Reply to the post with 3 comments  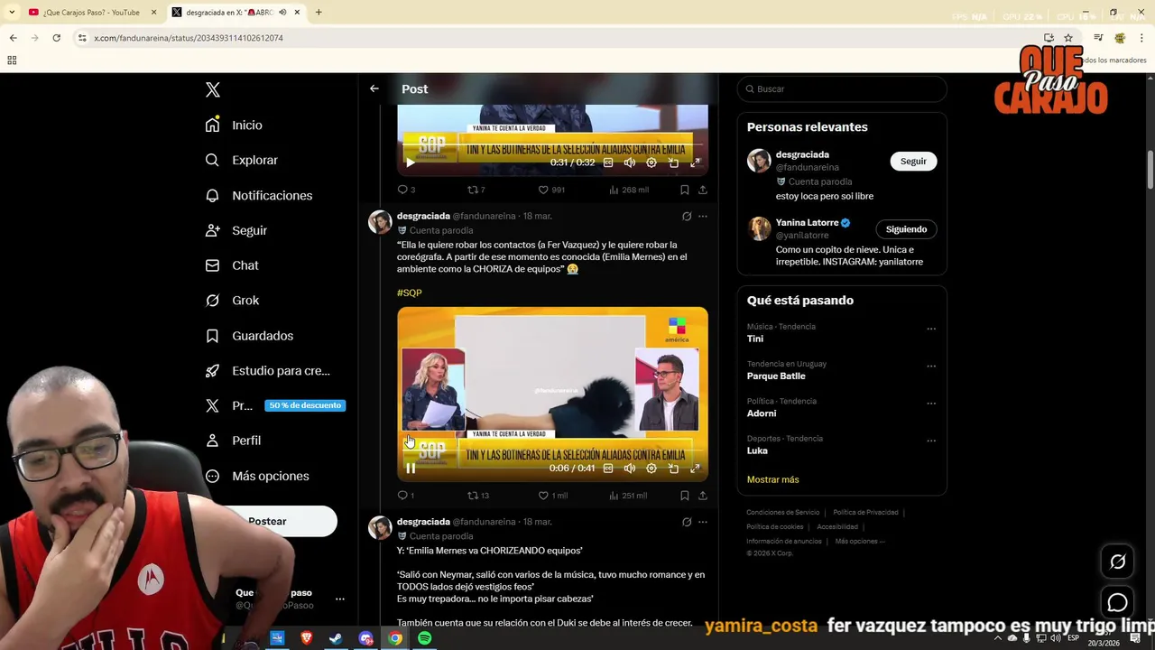point(406,190)
